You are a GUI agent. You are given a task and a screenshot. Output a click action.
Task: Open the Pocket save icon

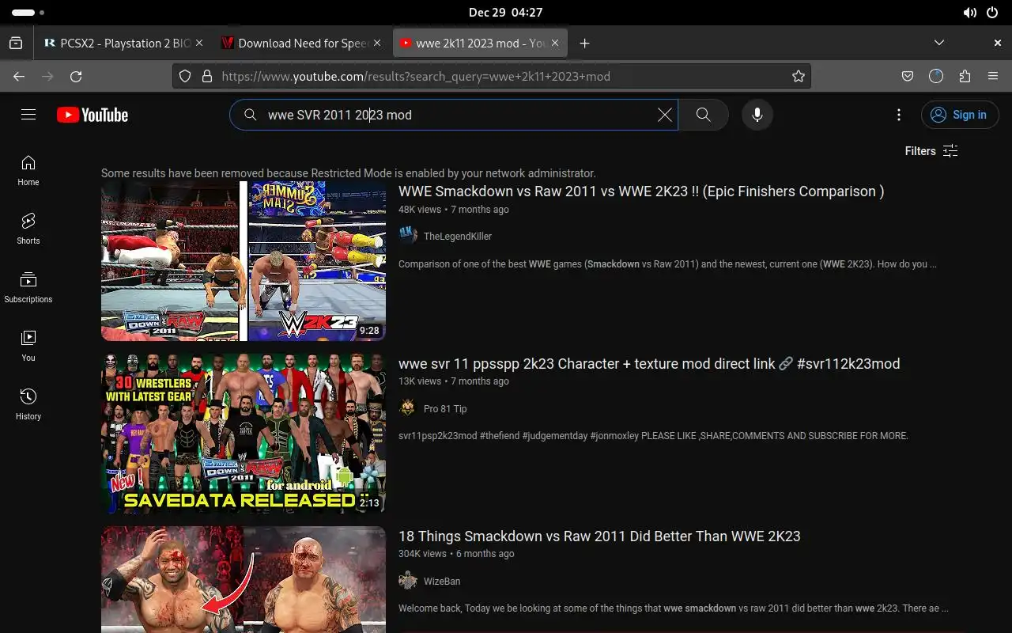[x=908, y=77]
